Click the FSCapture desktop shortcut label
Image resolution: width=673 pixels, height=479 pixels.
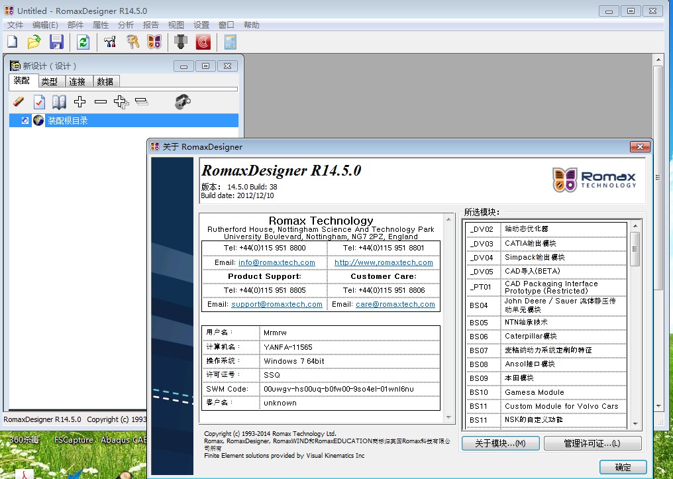74,440
